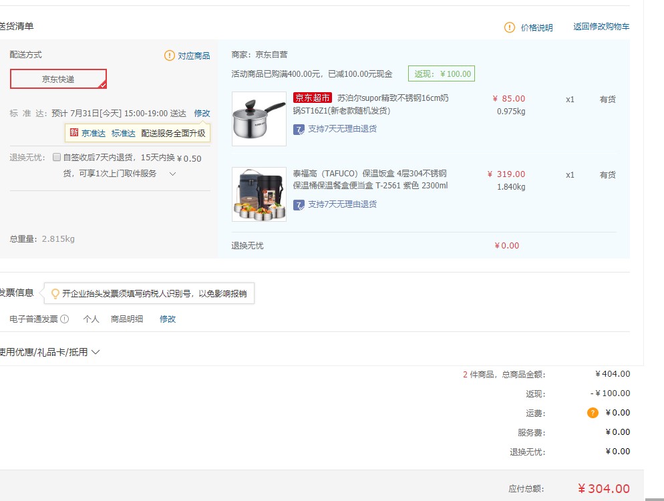Open 价格说明 link
This screenshot has height=501, width=664.
(x=536, y=27)
